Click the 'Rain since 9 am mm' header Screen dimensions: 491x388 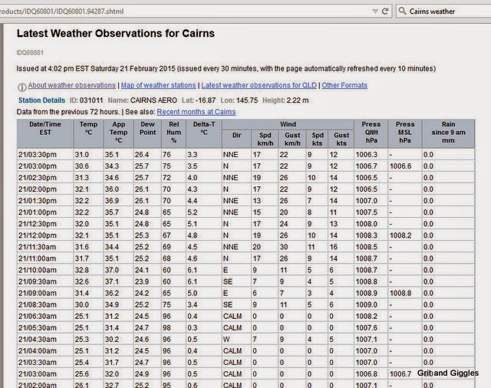click(448, 133)
